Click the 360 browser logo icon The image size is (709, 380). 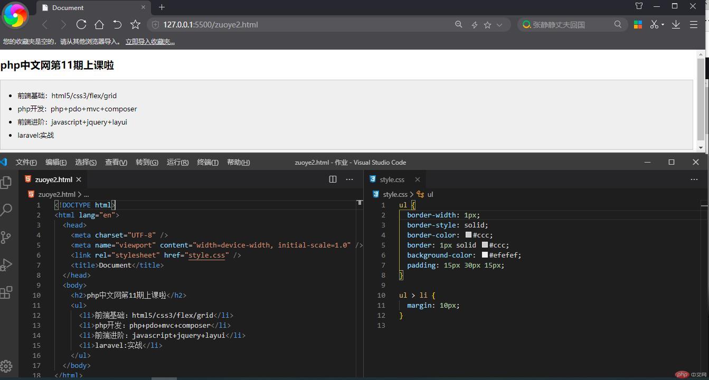(x=15, y=15)
